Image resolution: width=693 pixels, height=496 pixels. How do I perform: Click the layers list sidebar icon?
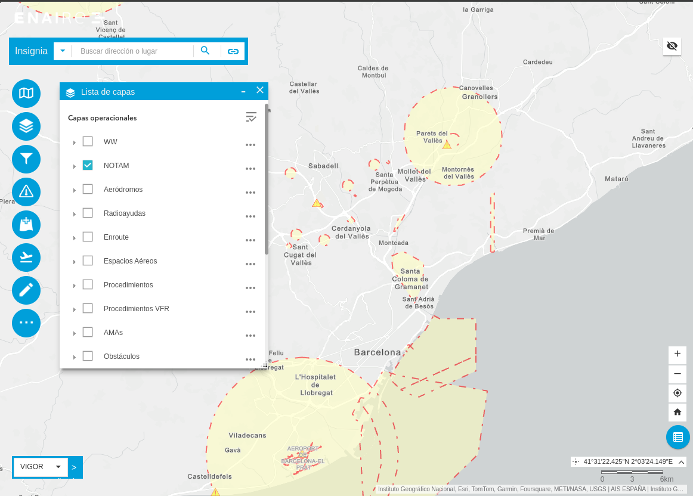click(x=26, y=126)
